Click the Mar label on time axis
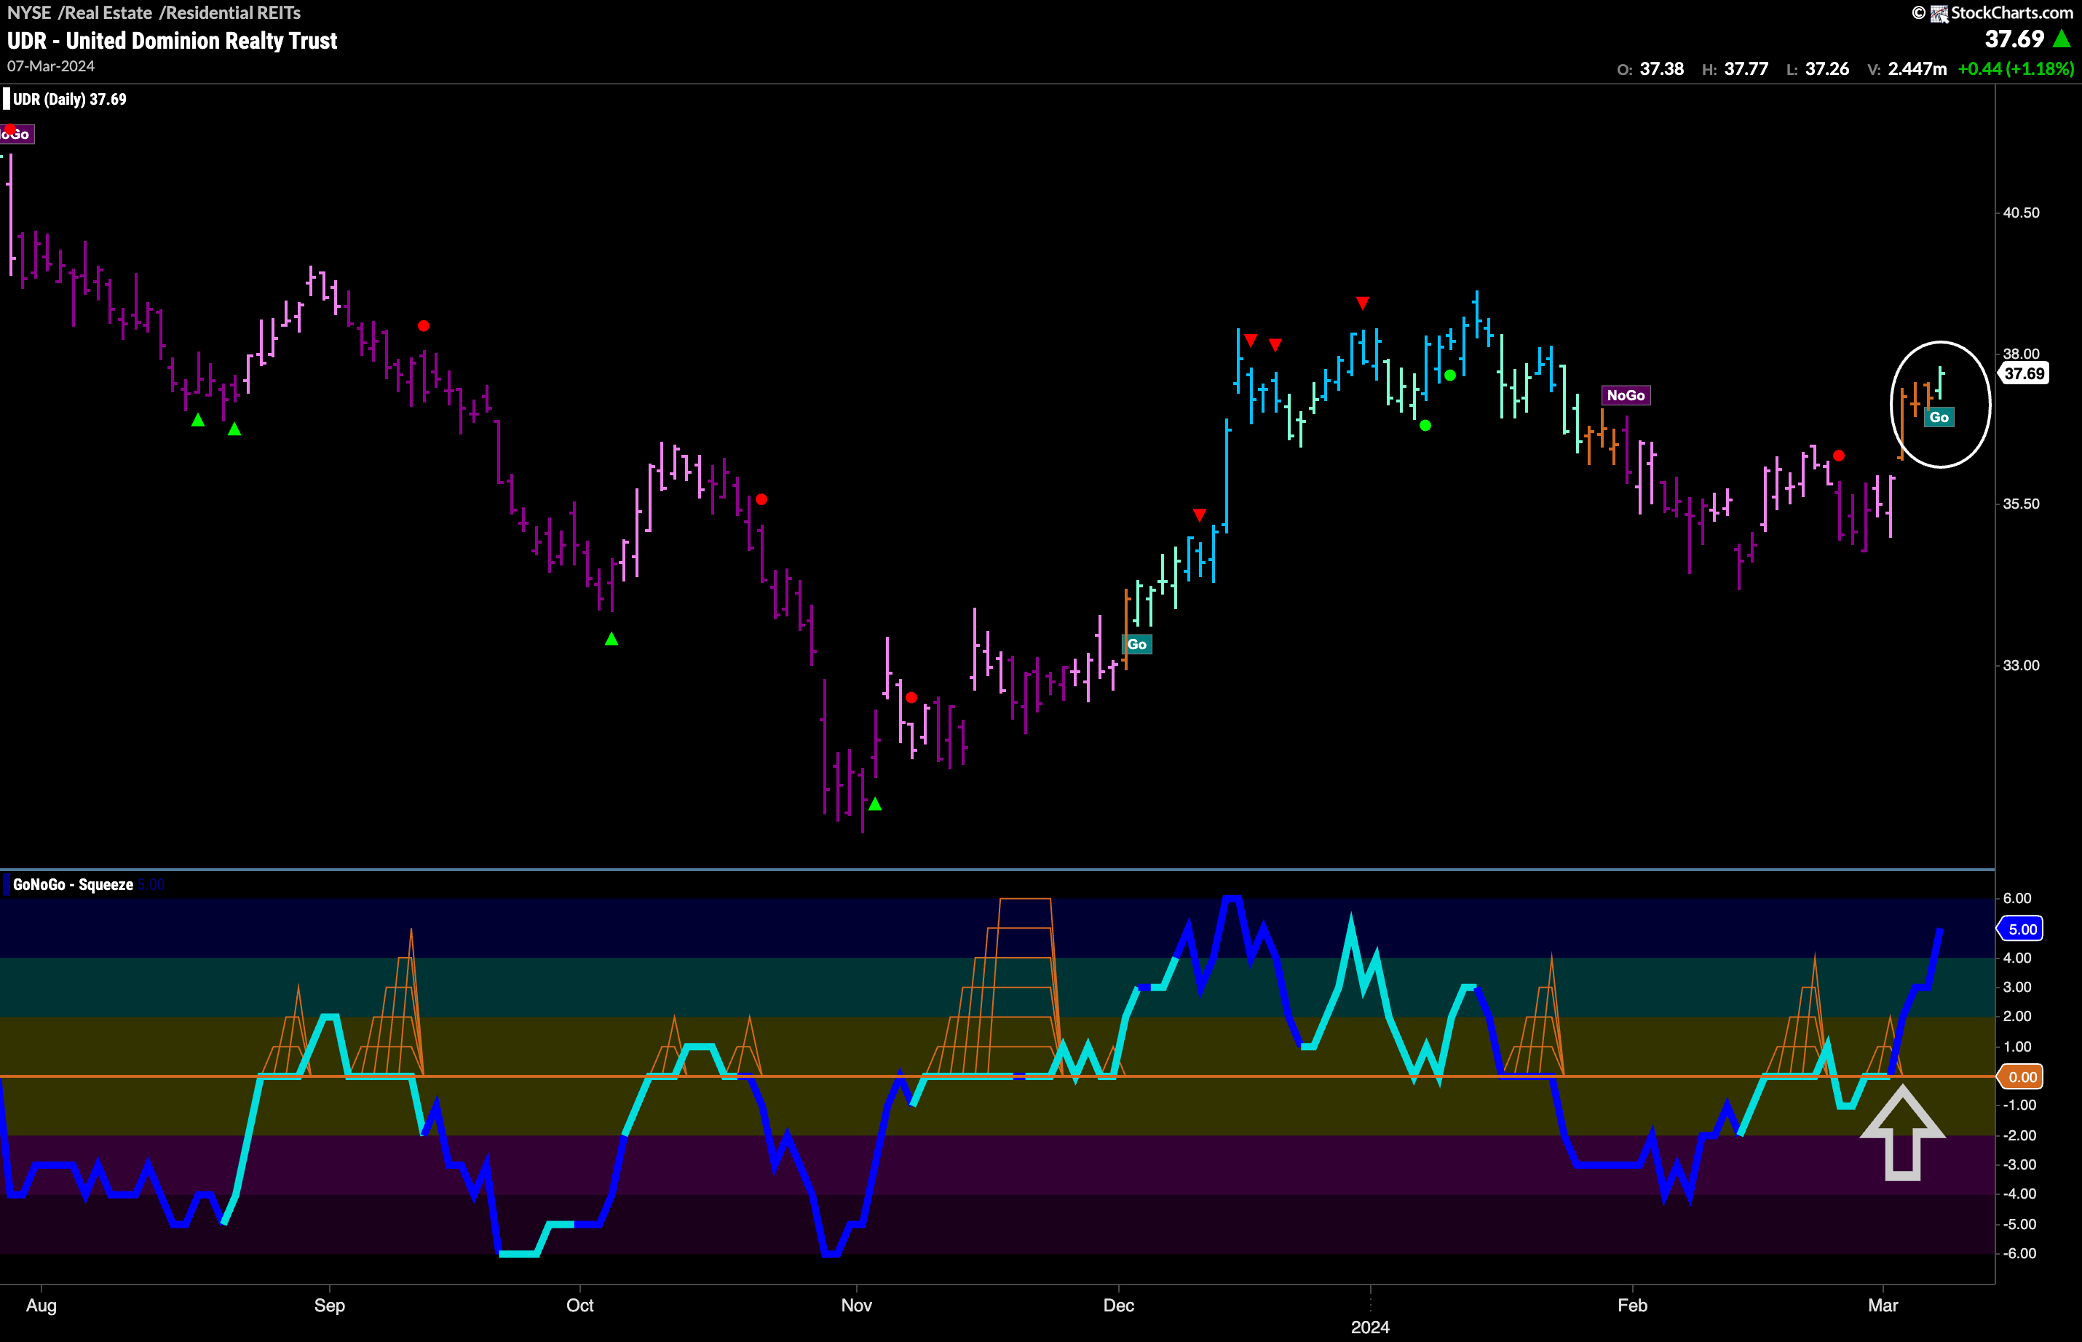 pyautogui.click(x=1883, y=1306)
